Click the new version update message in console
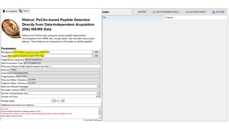Image resolution: width=229 pixels, height=129 pixels. click(37, 114)
